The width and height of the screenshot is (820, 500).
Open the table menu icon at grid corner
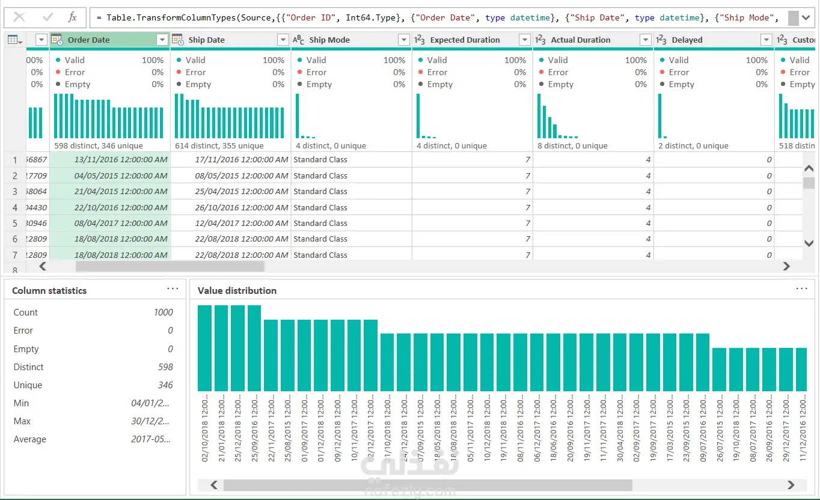[14, 40]
